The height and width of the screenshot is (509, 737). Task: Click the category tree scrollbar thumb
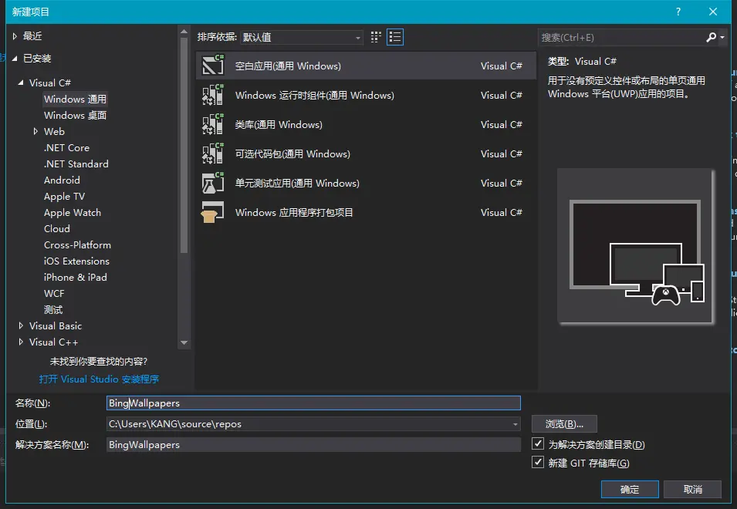coord(184,145)
